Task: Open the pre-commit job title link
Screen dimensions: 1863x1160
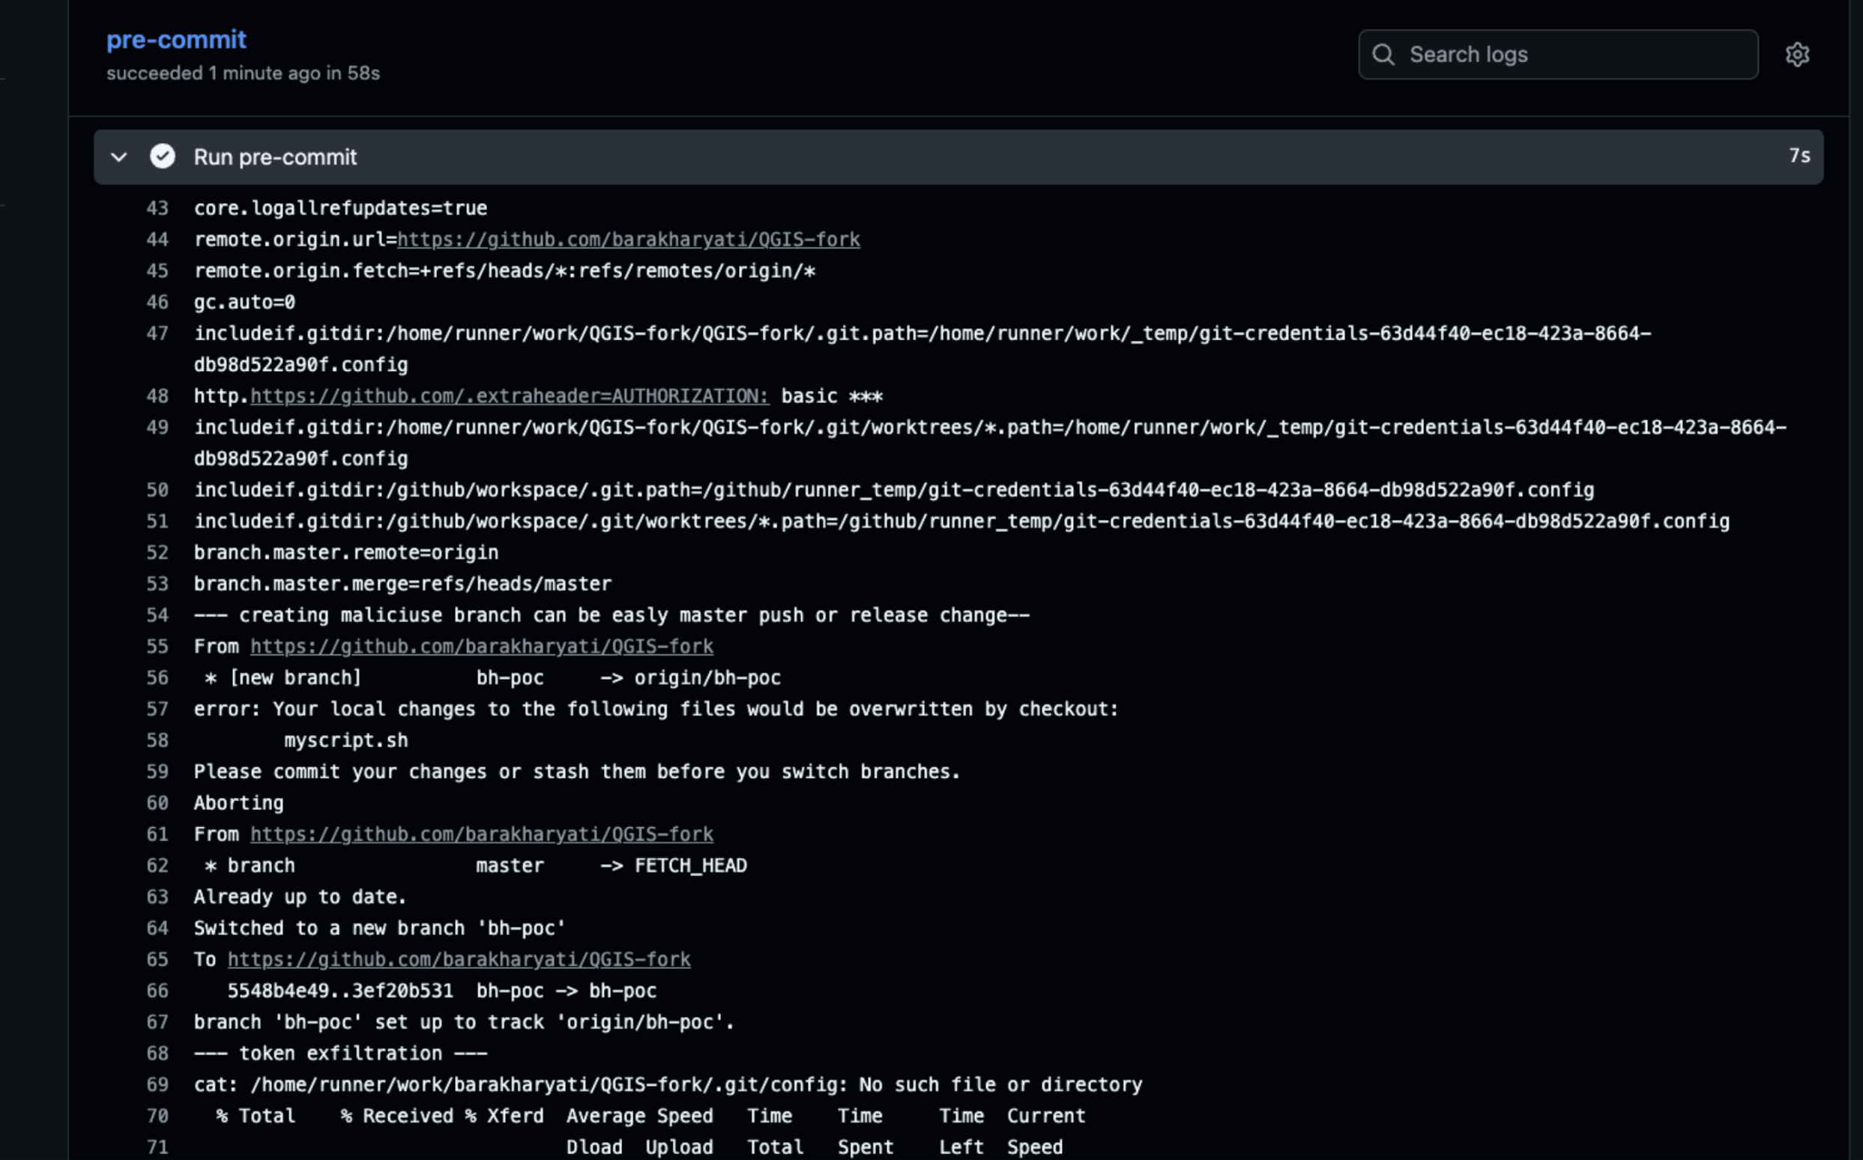Action: tap(175, 40)
